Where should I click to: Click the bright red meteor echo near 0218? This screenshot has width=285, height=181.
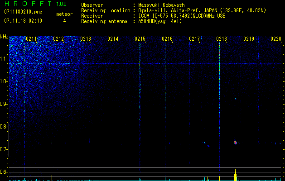(x=235, y=143)
